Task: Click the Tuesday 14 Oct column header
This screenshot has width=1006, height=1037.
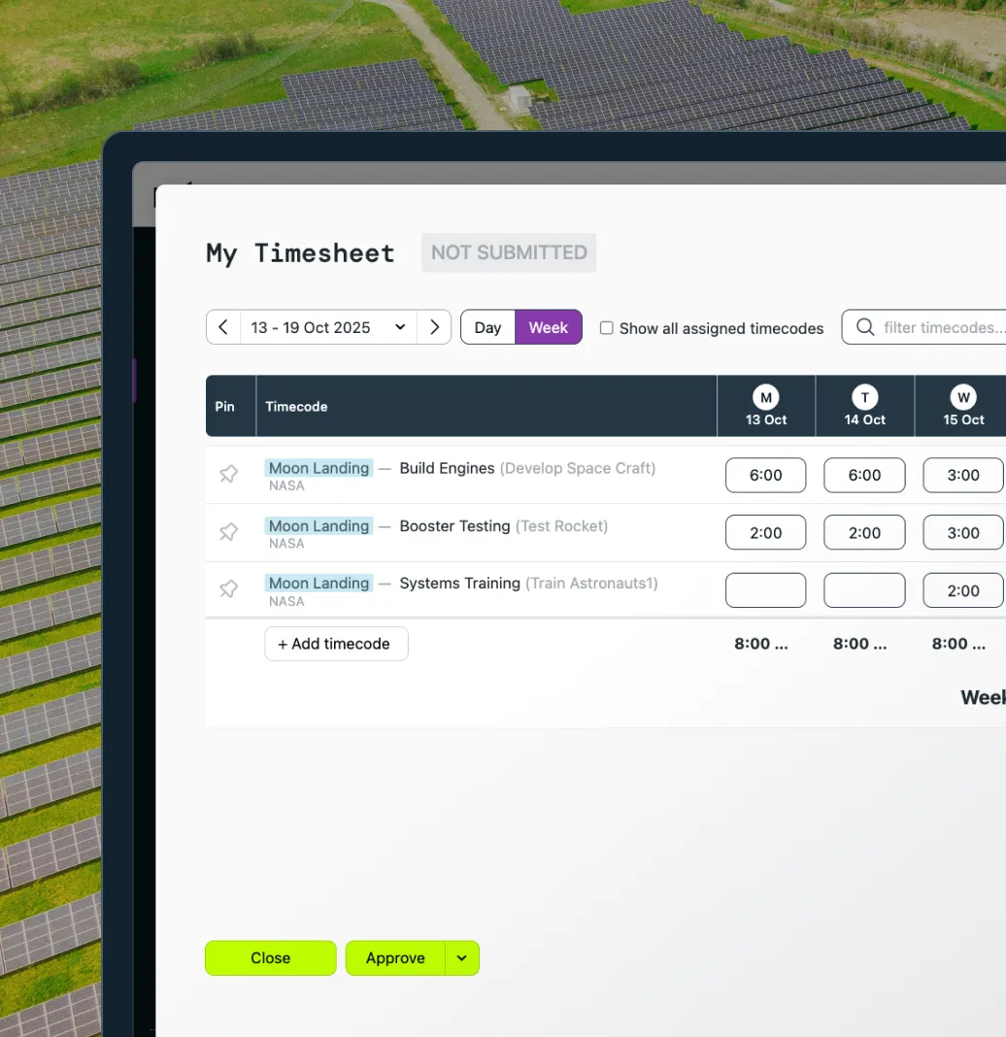Action: pos(864,406)
